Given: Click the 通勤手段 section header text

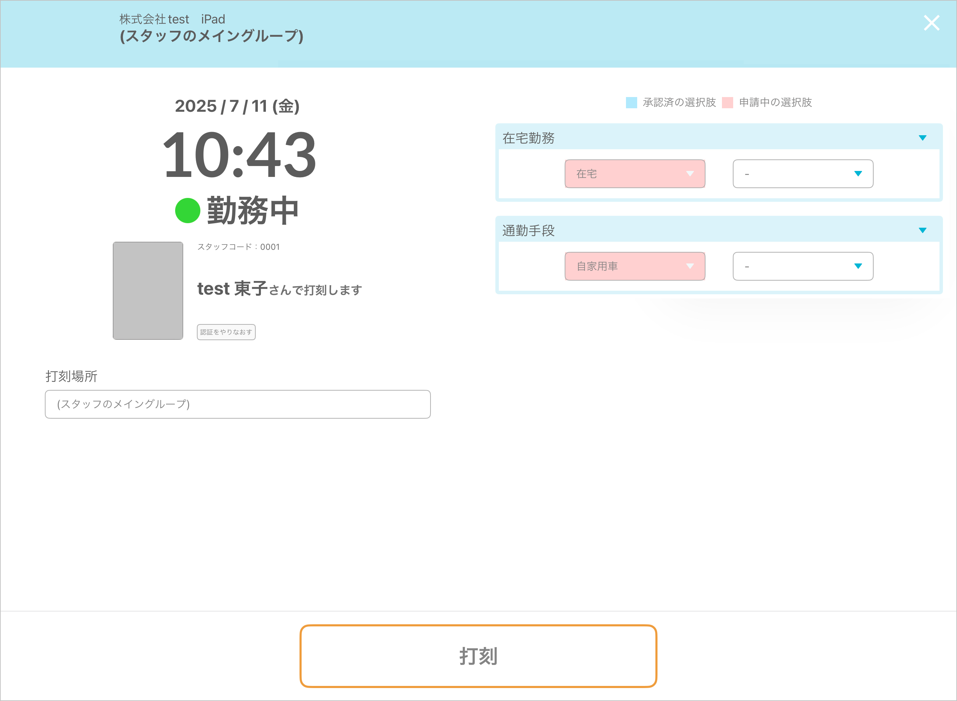Looking at the screenshot, I should pos(529,231).
